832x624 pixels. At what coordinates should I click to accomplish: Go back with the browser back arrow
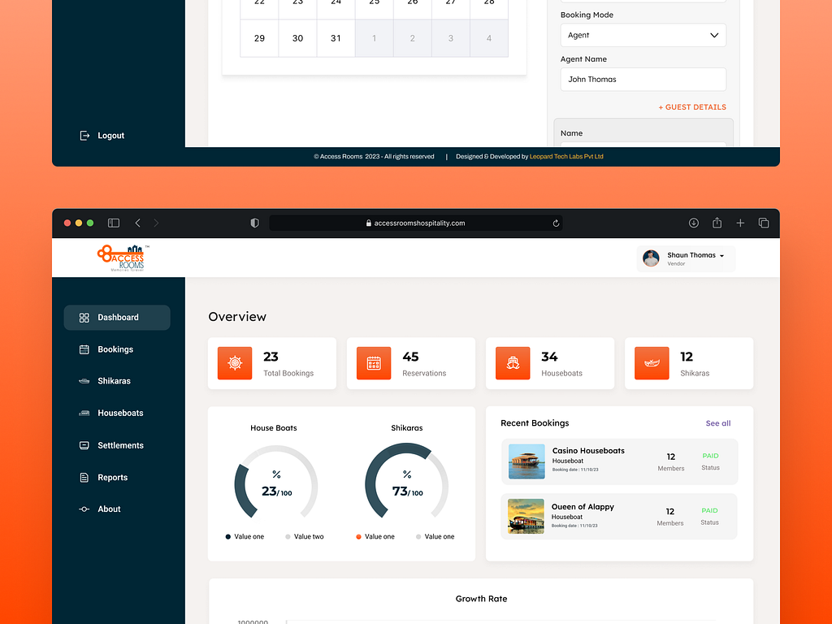[x=138, y=223]
